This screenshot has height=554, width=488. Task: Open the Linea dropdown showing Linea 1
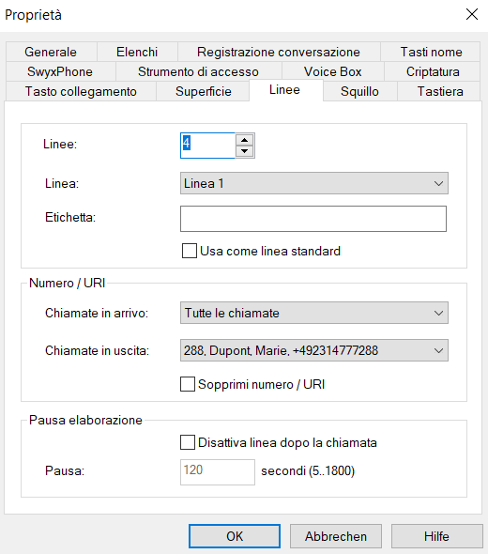pos(314,183)
